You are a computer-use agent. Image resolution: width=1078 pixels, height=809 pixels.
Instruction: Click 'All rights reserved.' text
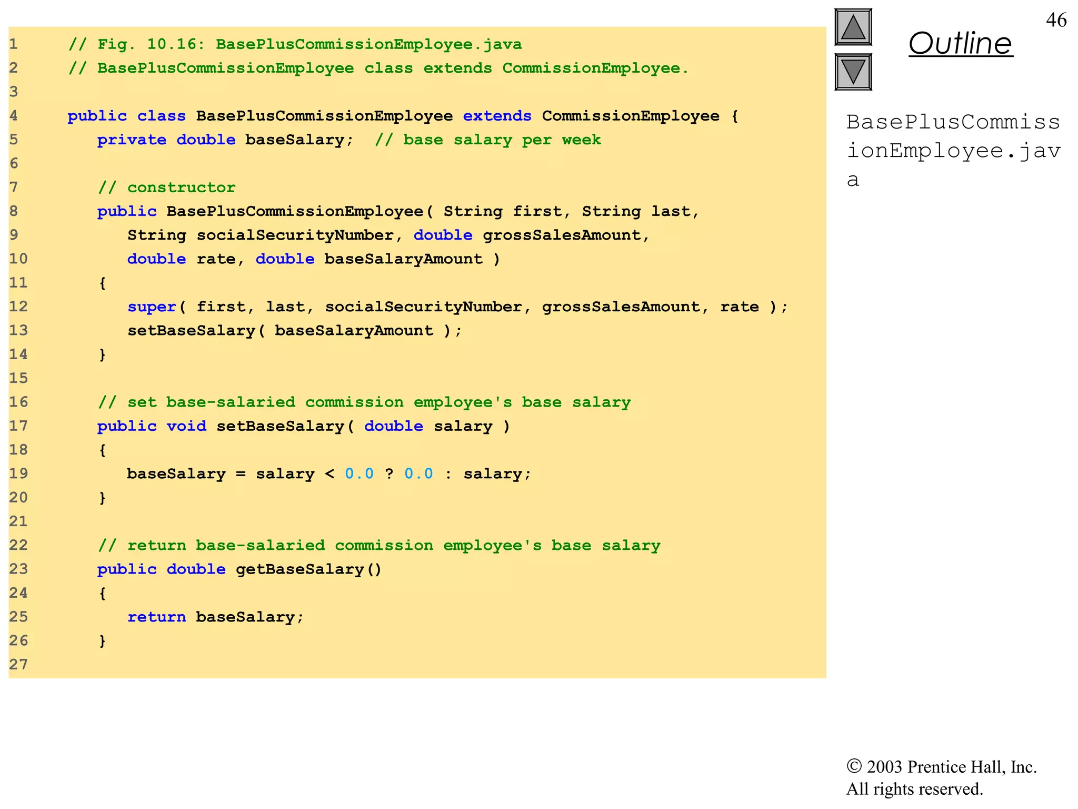click(x=915, y=790)
